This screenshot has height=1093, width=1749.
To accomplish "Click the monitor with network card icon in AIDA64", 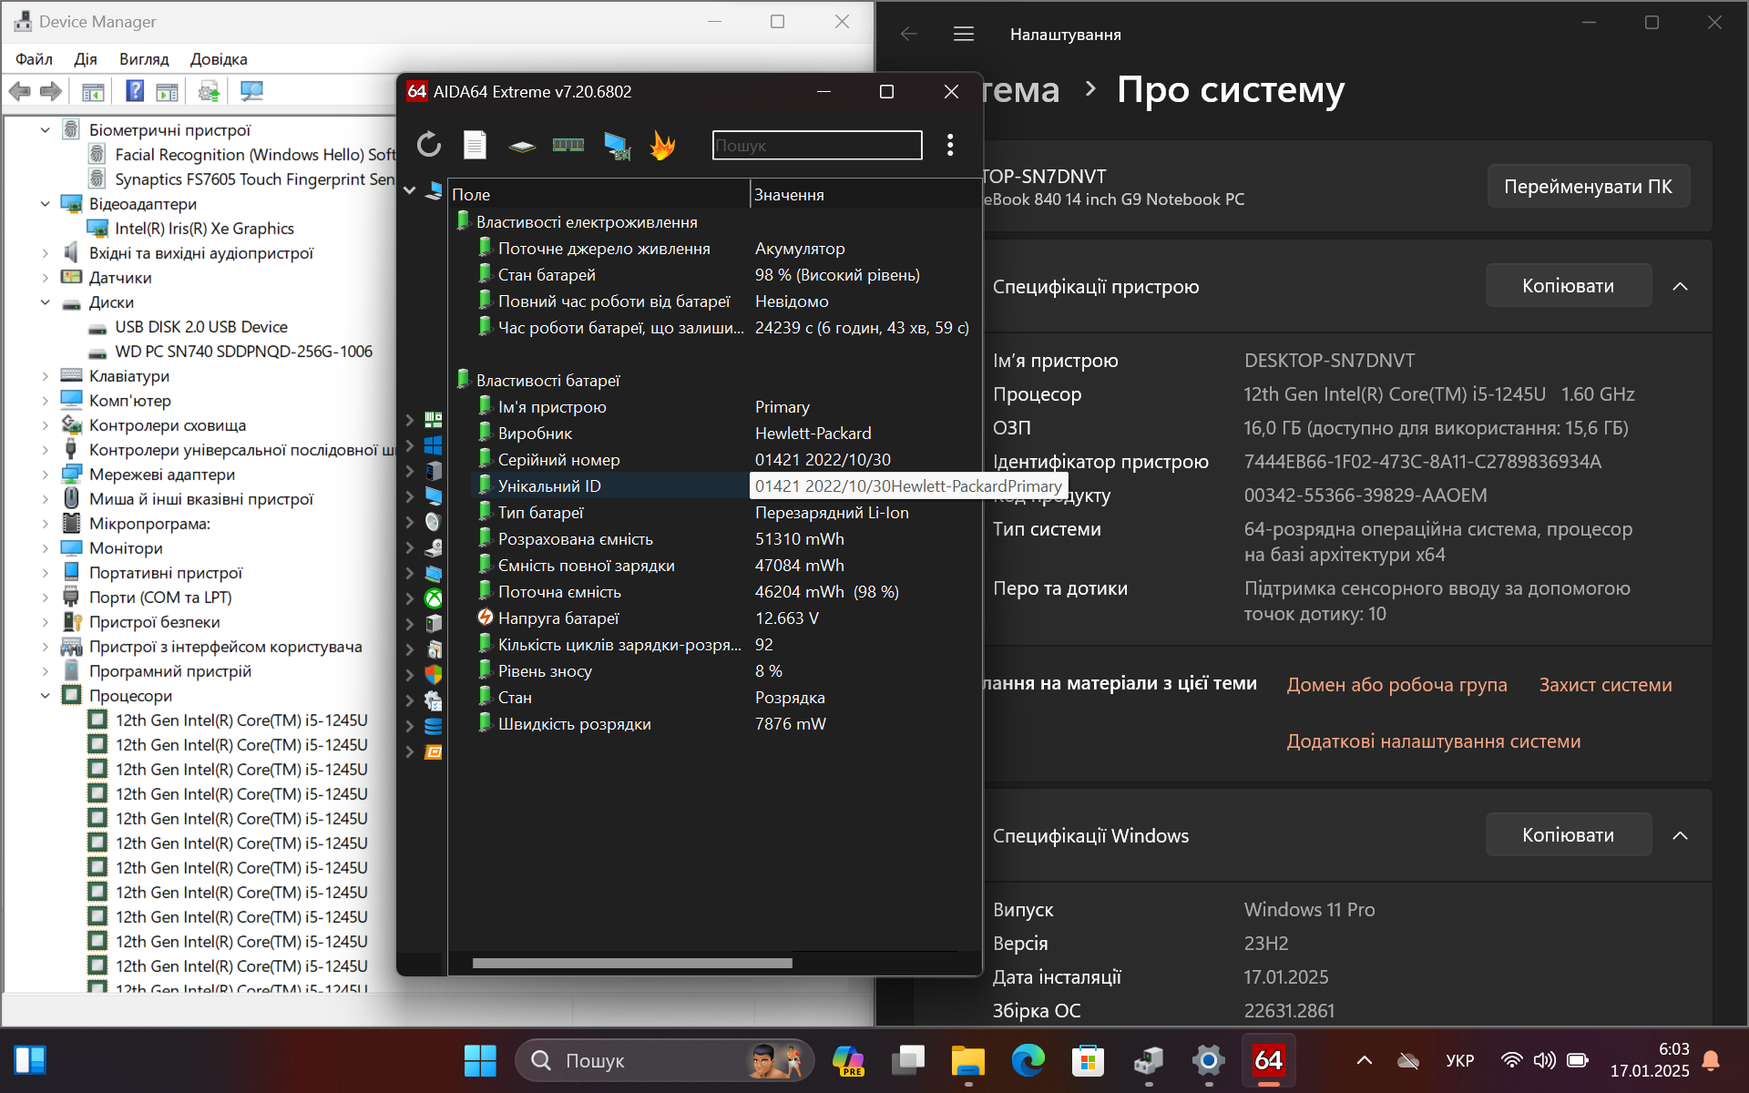I will pos(617,146).
